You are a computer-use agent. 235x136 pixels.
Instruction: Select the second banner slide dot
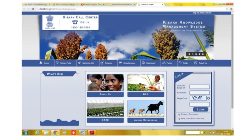click(x=193, y=54)
